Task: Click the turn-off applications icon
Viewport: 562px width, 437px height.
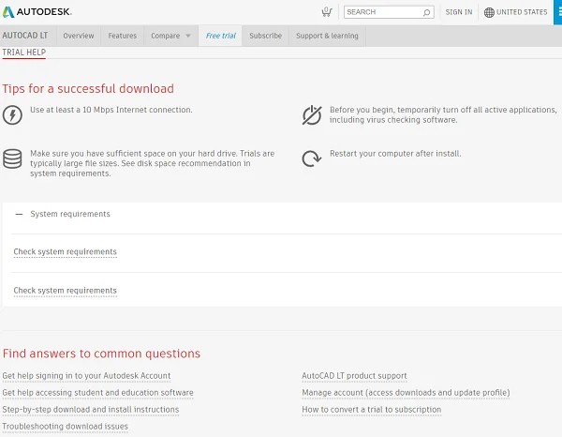Action: coord(312,115)
